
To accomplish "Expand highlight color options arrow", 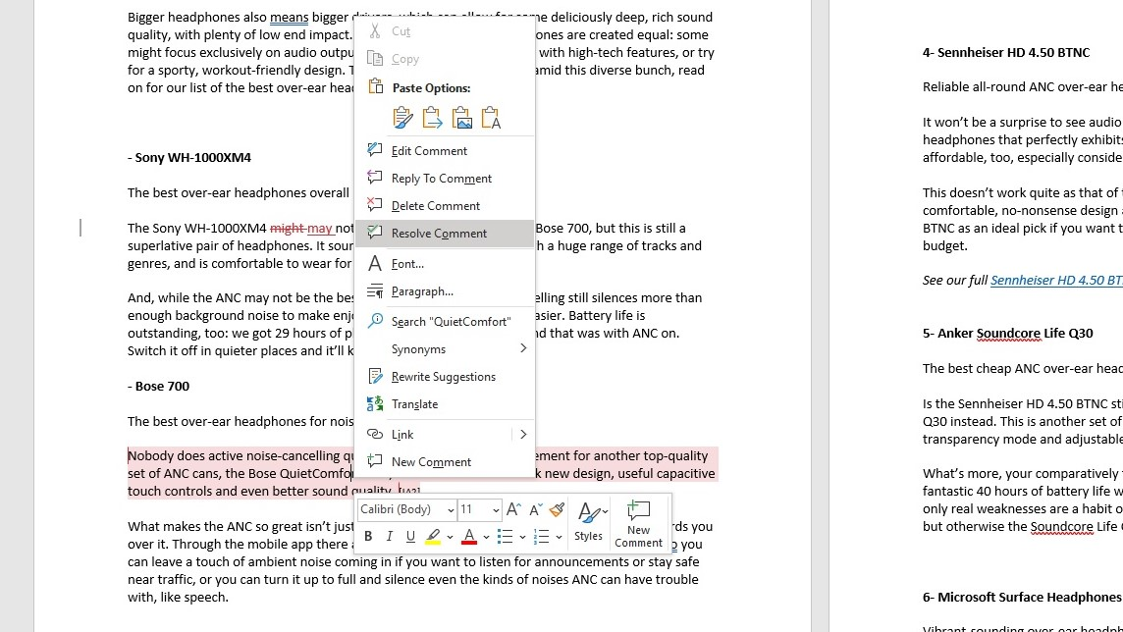I will pyautogui.click(x=450, y=537).
